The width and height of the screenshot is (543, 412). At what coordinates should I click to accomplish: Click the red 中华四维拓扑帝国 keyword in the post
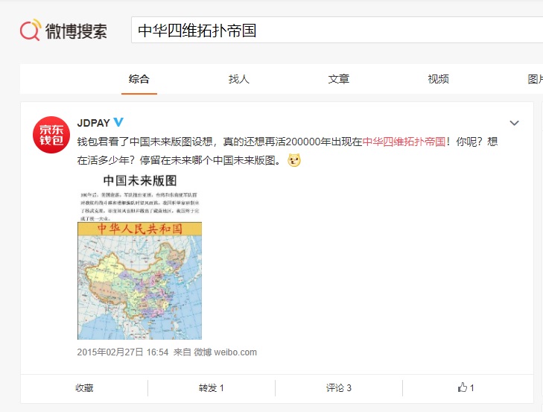pyautogui.click(x=404, y=142)
